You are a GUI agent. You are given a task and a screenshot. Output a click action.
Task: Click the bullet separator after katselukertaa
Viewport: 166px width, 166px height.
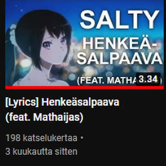pos(82,138)
